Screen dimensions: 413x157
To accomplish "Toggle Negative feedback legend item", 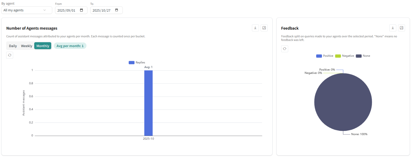I will [345, 56].
